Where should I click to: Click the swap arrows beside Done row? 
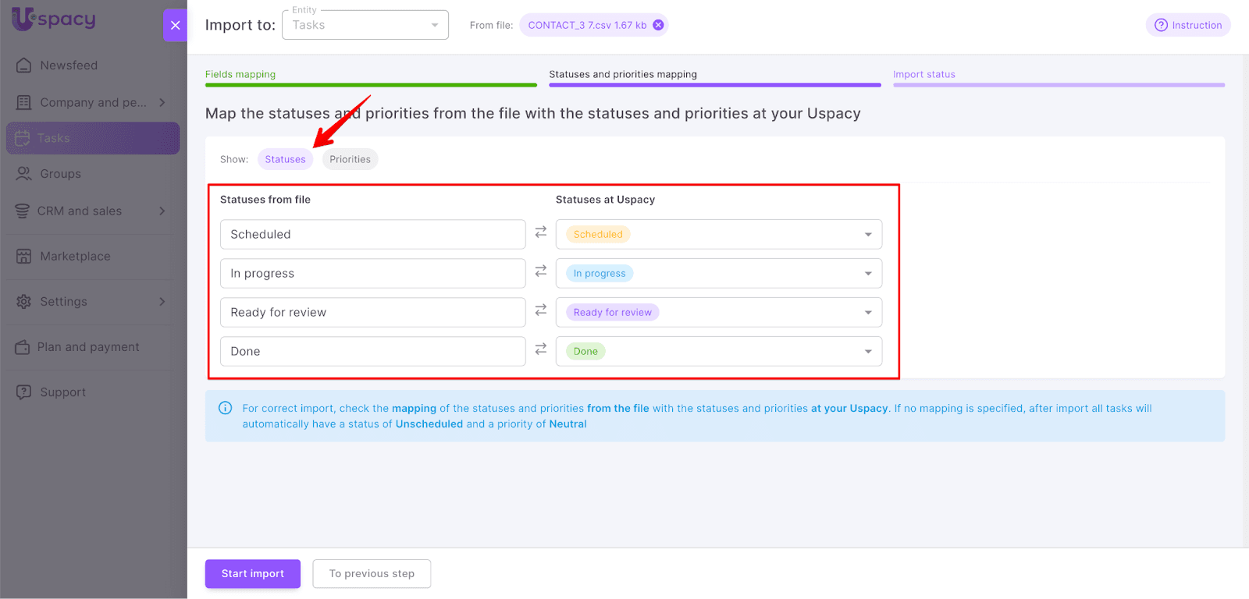[540, 349]
